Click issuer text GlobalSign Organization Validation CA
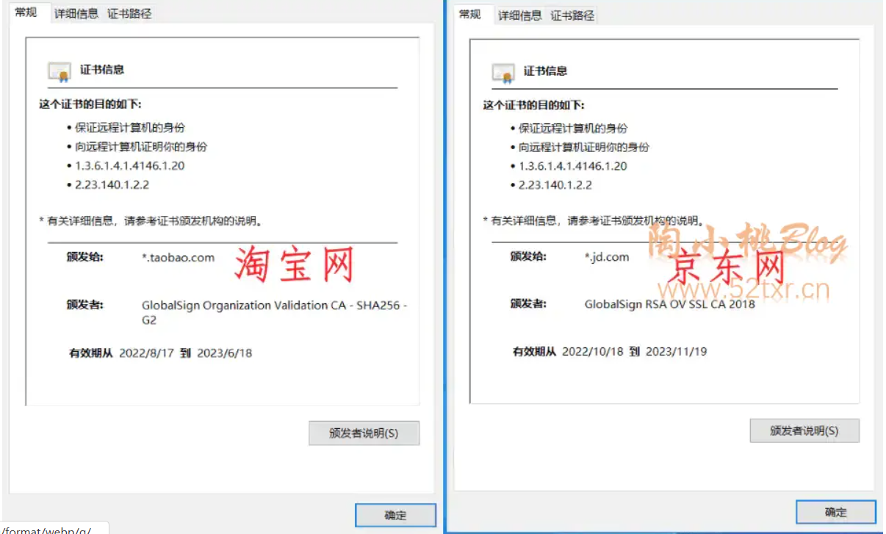Viewport: 886px width, 534px height. pyautogui.click(x=274, y=313)
